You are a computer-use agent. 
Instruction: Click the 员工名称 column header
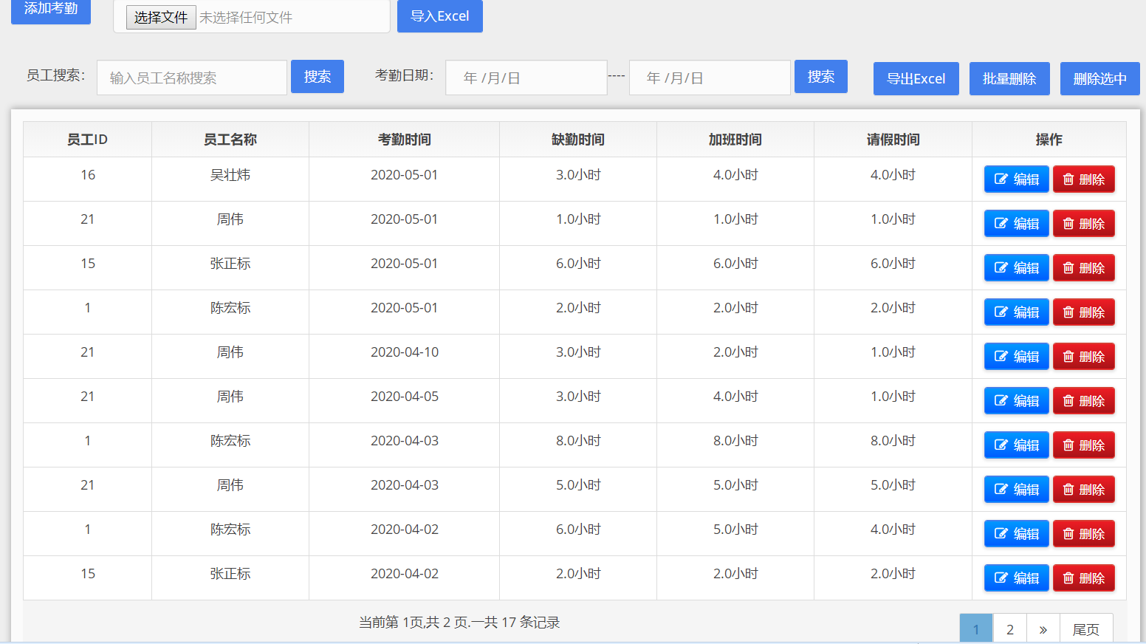tap(230, 140)
